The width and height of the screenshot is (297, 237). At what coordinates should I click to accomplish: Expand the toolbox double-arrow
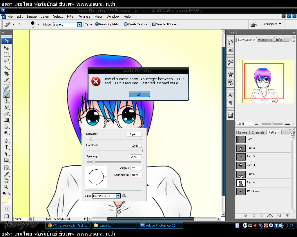point(3,32)
